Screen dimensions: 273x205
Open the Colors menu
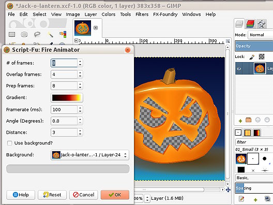tap(109, 14)
